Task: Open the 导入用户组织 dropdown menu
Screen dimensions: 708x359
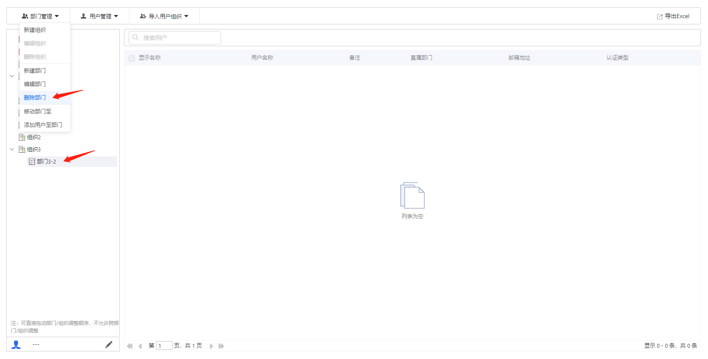Action: (164, 16)
